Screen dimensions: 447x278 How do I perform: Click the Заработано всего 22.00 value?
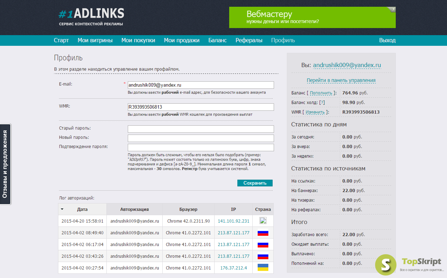(x=354, y=235)
